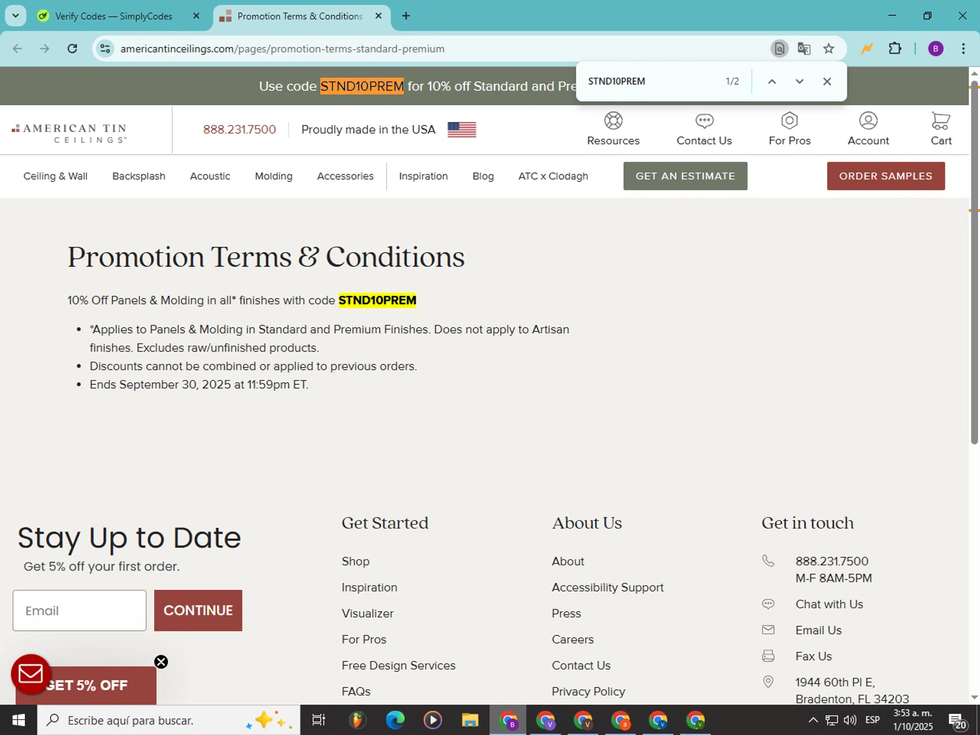Open the Contact Us chat bubble icon
Viewport: 980px width, 735px height.
(x=704, y=121)
